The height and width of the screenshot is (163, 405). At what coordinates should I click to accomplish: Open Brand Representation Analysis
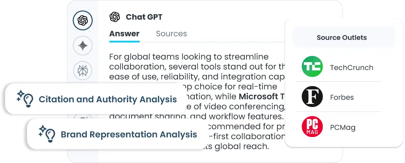coord(129,135)
